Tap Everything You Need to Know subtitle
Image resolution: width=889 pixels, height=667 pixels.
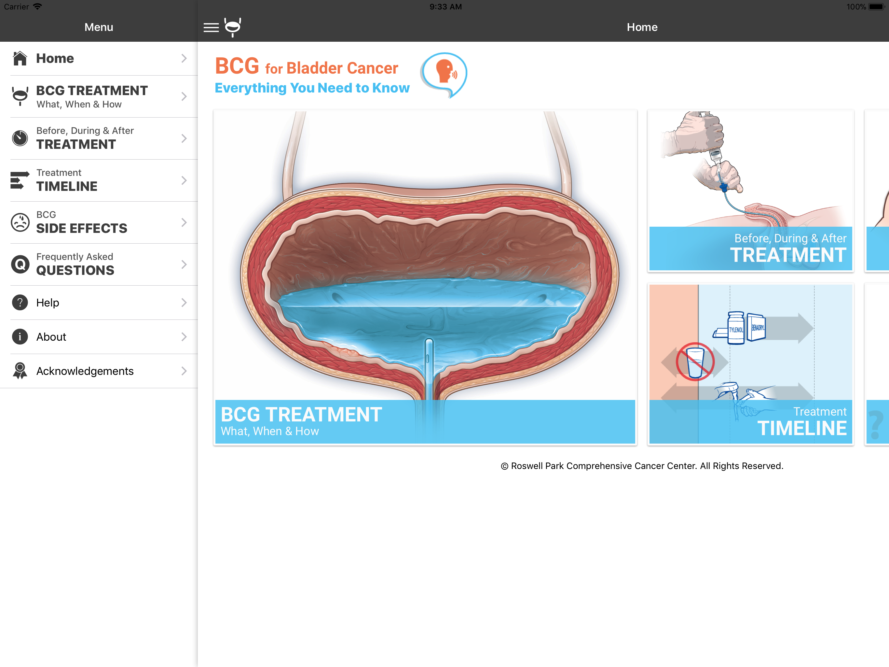click(x=312, y=88)
